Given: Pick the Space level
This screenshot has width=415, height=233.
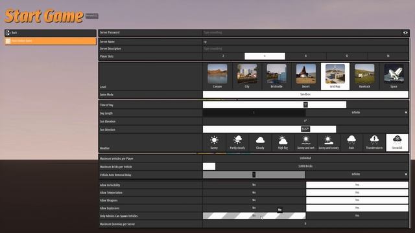Looking at the screenshot, I should coord(394,76).
